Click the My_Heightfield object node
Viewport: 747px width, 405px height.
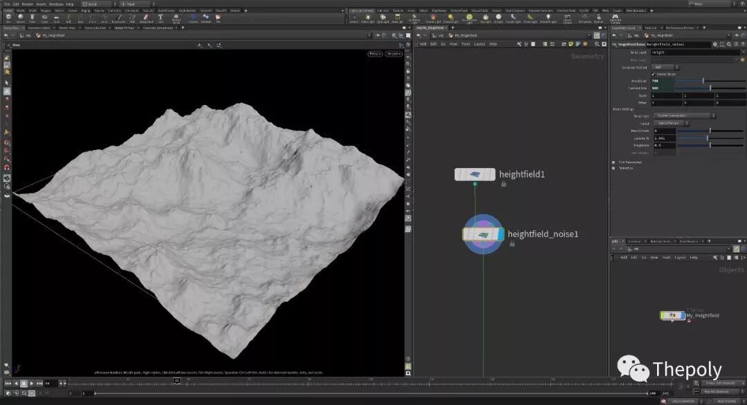point(672,315)
